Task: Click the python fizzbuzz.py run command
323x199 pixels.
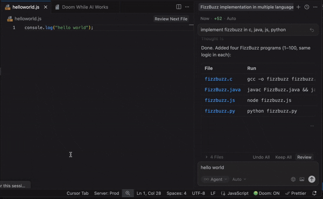Action: tap(272, 111)
